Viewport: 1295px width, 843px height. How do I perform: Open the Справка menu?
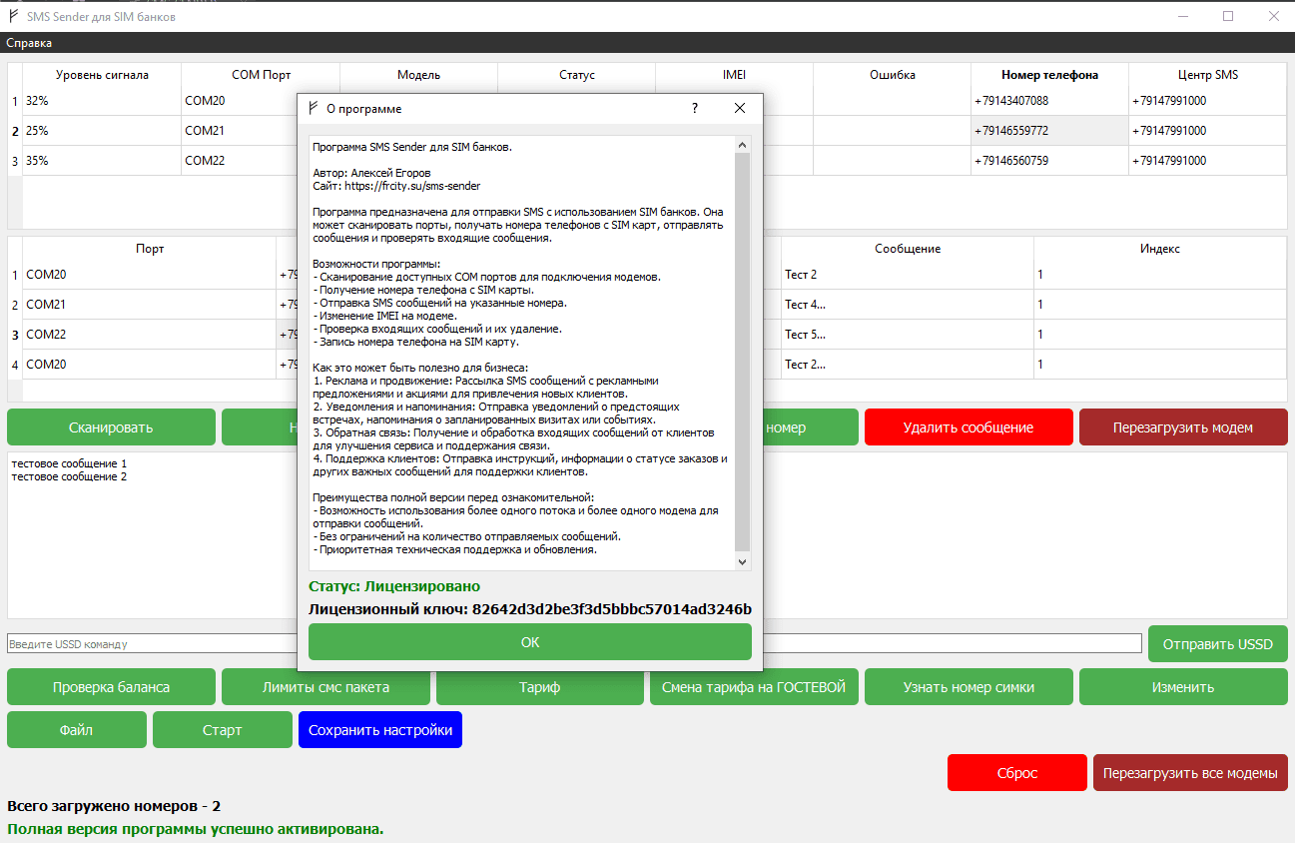pos(29,43)
